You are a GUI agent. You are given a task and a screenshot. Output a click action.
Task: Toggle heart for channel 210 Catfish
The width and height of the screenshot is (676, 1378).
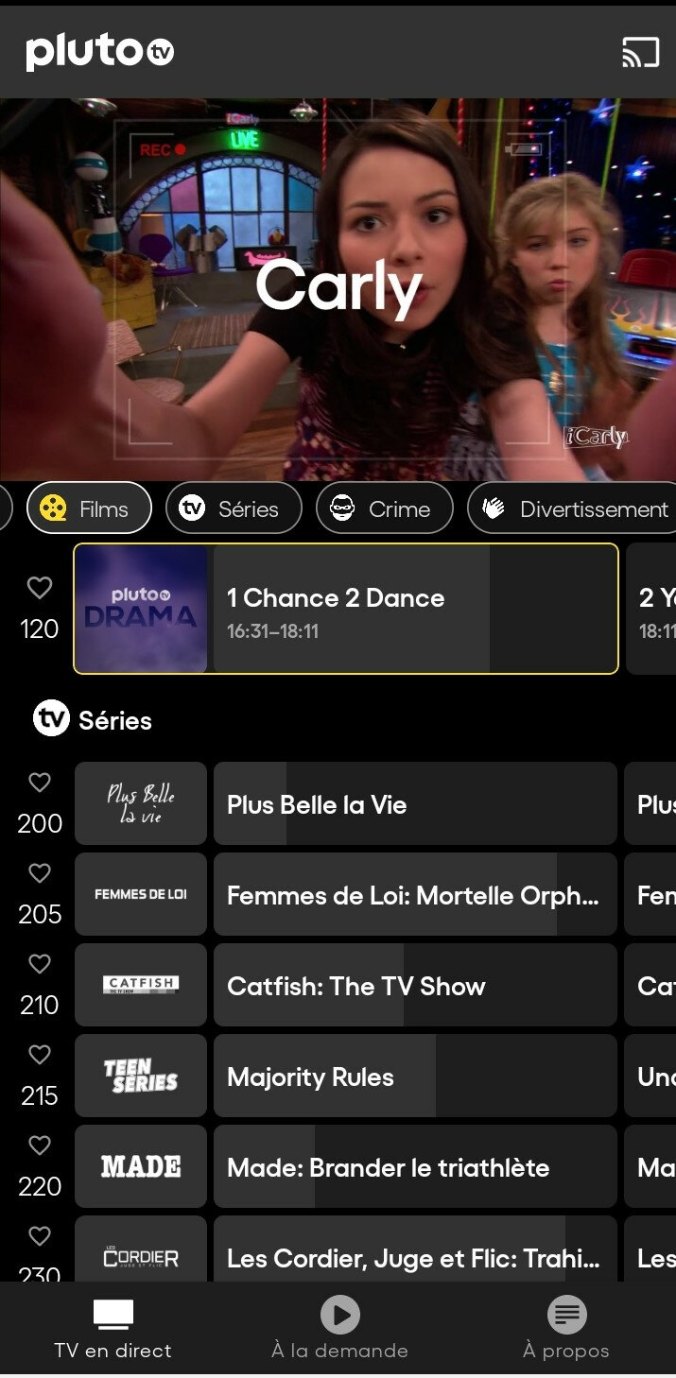tap(40, 964)
